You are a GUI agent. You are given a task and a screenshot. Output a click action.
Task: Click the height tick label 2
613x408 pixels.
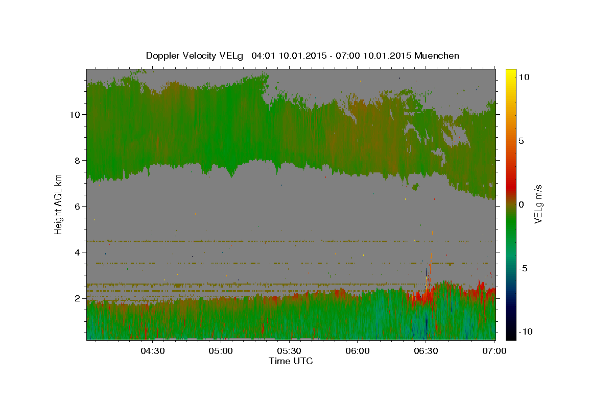(x=78, y=298)
